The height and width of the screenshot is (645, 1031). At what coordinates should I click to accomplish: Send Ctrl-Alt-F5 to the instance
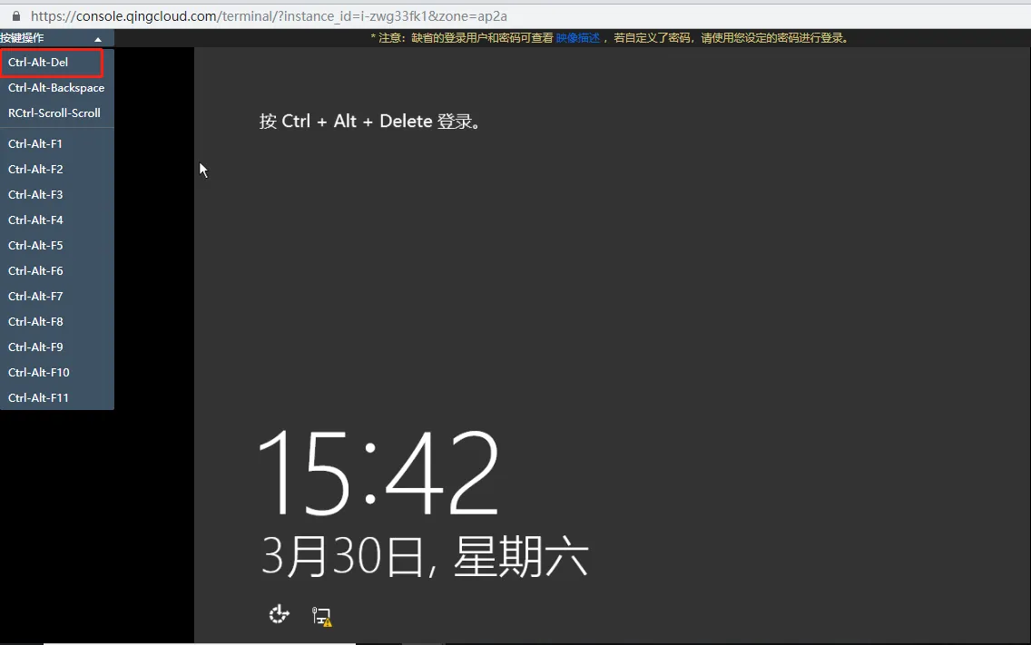click(35, 245)
